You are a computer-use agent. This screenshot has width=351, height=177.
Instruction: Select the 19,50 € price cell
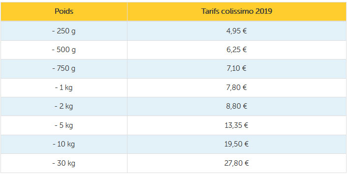[x=237, y=144]
